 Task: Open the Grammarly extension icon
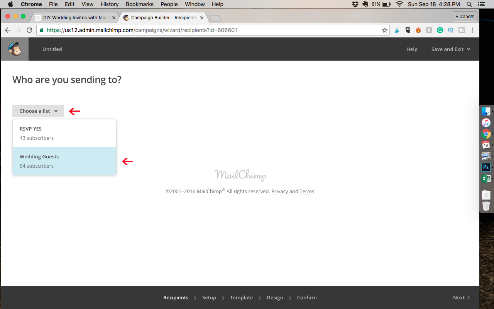click(440, 30)
